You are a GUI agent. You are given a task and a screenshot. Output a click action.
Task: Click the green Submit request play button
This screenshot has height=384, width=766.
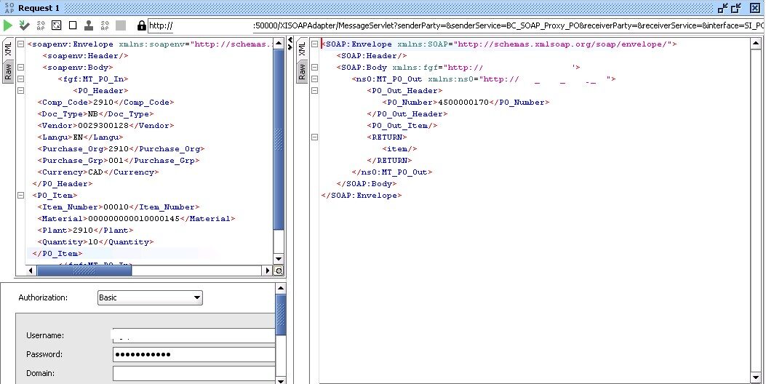click(x=8, y=25)
